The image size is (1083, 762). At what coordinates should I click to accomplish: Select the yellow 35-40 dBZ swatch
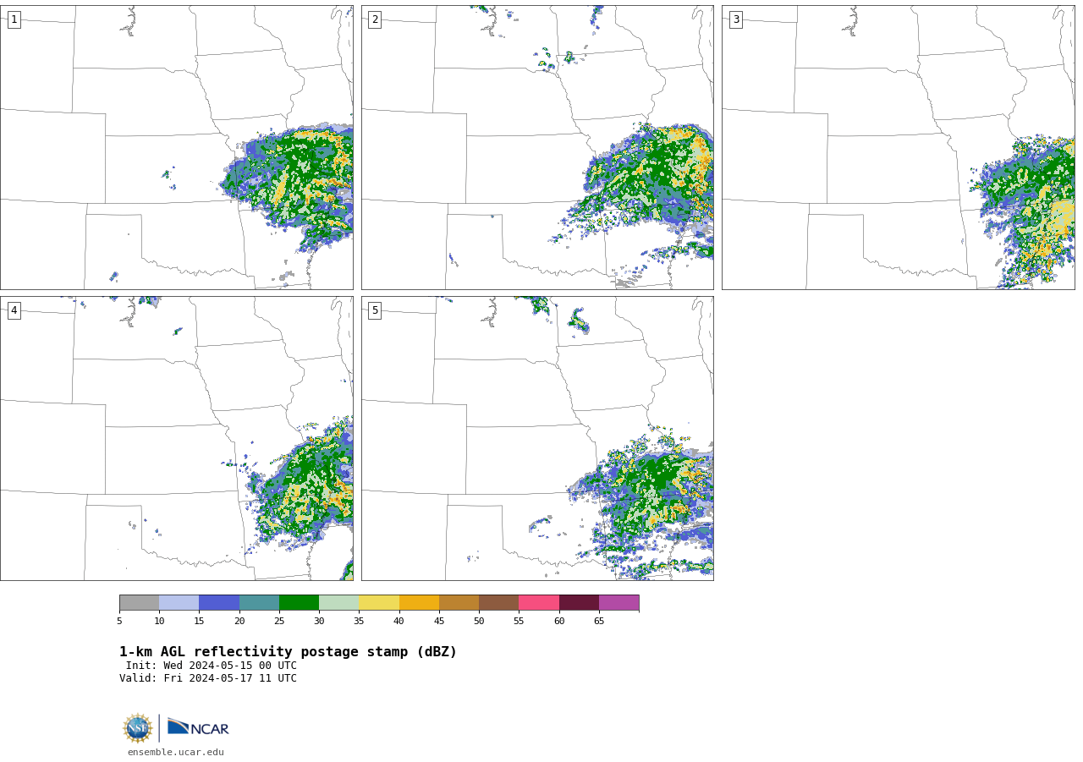coord(379,602)
